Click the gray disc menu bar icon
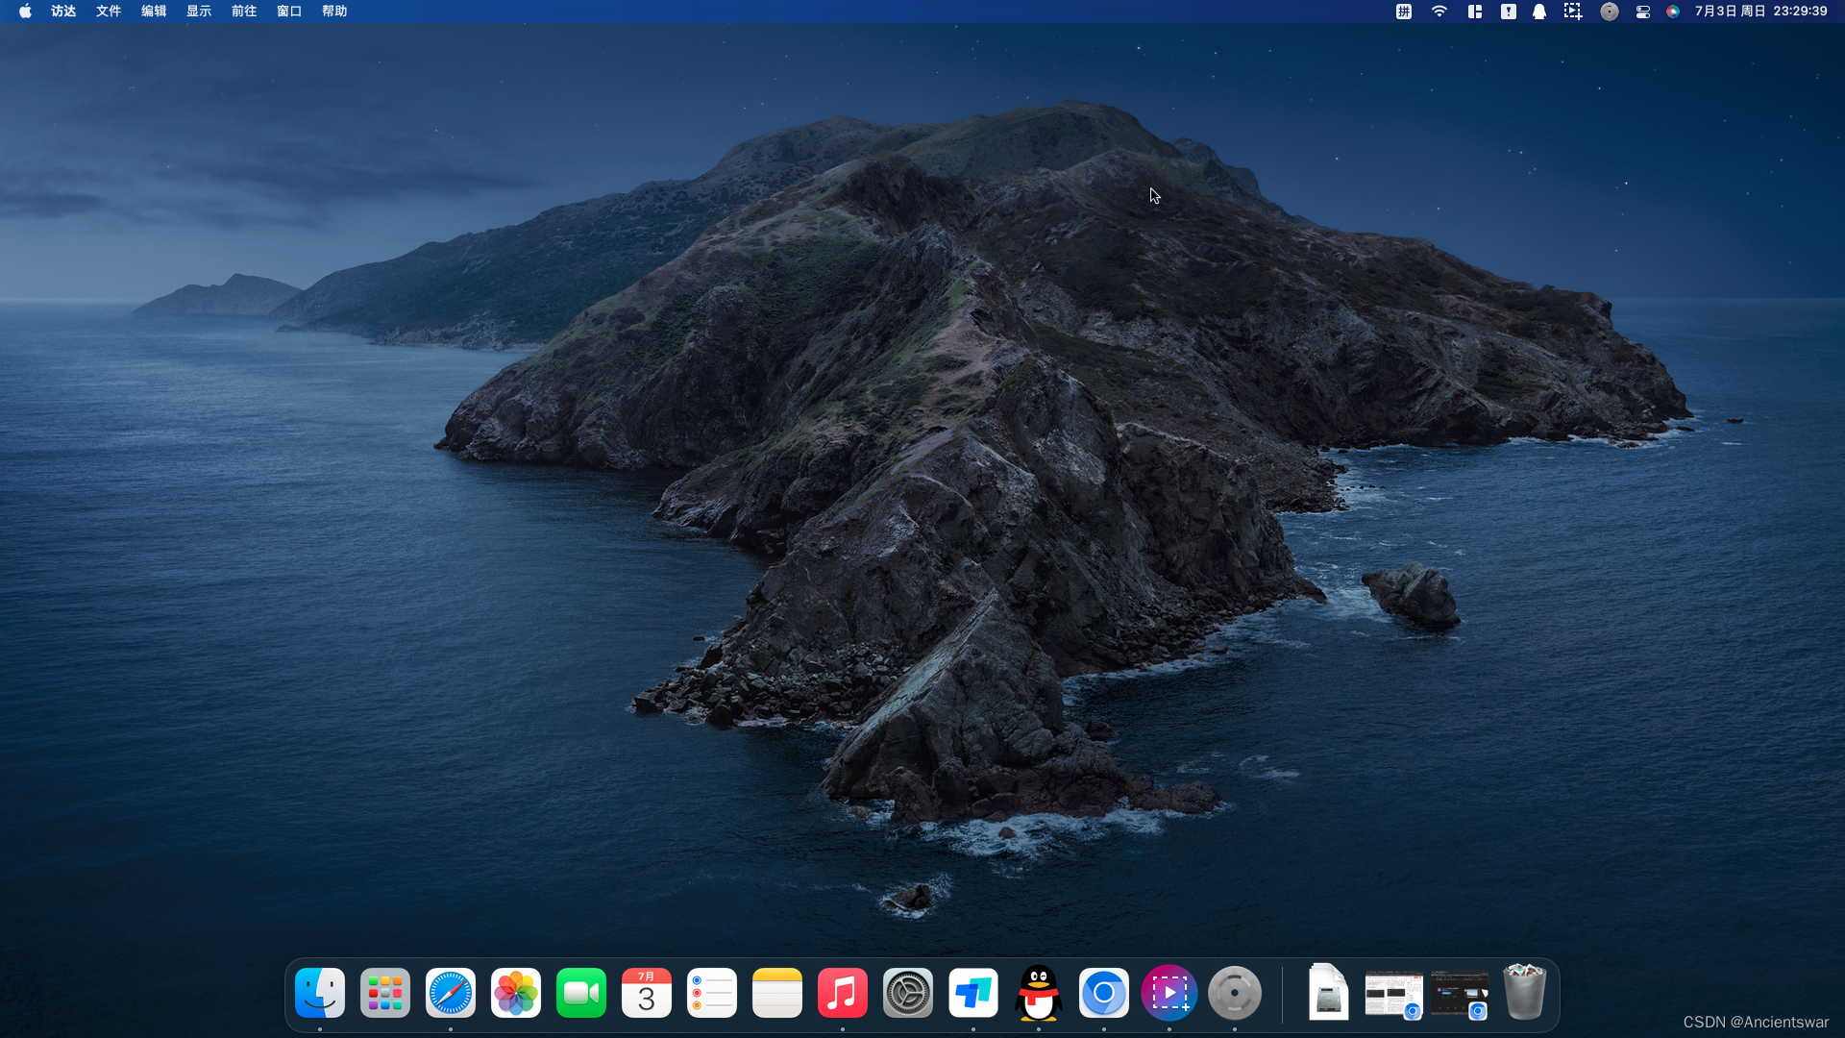Screen dimensions: 1845x1038 1610,12
